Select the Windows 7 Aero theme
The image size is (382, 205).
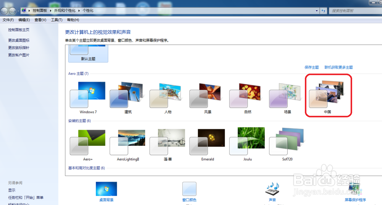pyautogui.click(x=88, y=98)
